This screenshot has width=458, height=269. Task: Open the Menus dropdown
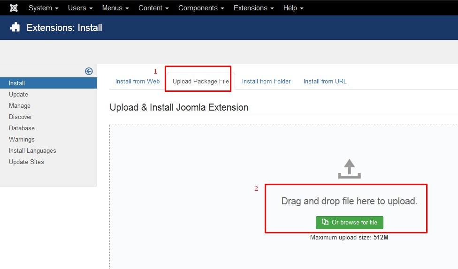pyautogui.click(x=115, y=8)
